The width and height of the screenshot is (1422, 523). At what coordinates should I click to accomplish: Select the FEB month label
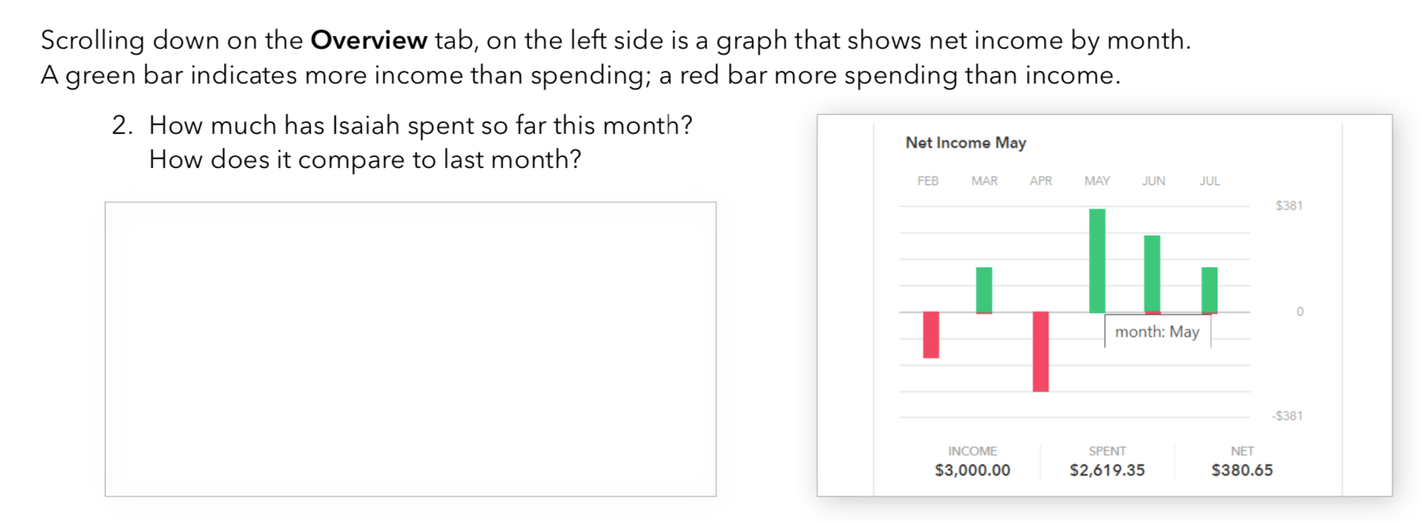tap(927, 181)
